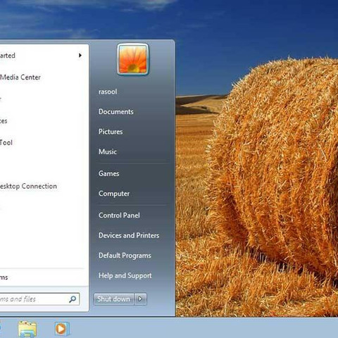Expand the Shut down options arrow
Screen dimensions: 338x338
(x=140, y=299)
